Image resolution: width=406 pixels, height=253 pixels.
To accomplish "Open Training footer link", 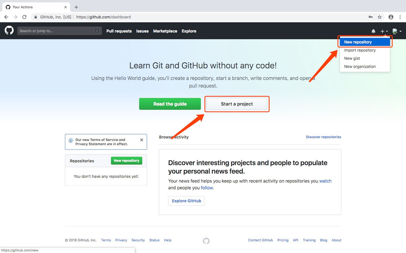I will point(309,240).
